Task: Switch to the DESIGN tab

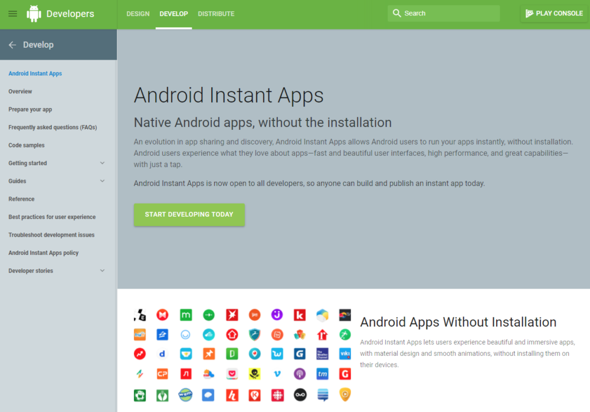Action: coord(137,13)
